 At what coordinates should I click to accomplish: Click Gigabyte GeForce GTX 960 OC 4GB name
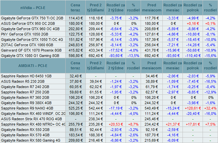[30, 29]
